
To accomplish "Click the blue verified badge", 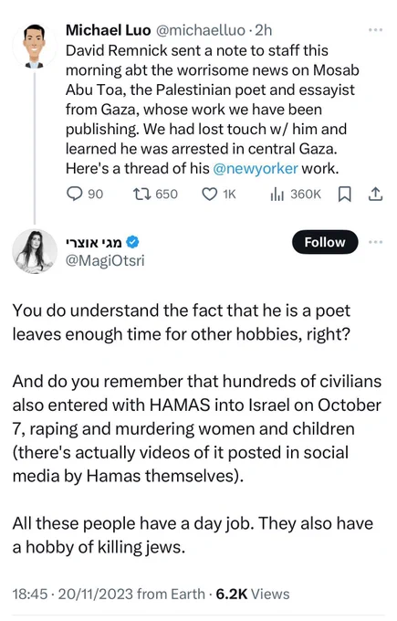I will pyautogui.click(x=132, y=242).
